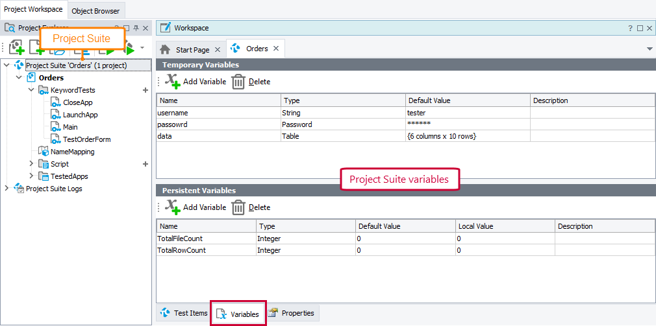Switch to the Test Items page

(x=184, y=313)
